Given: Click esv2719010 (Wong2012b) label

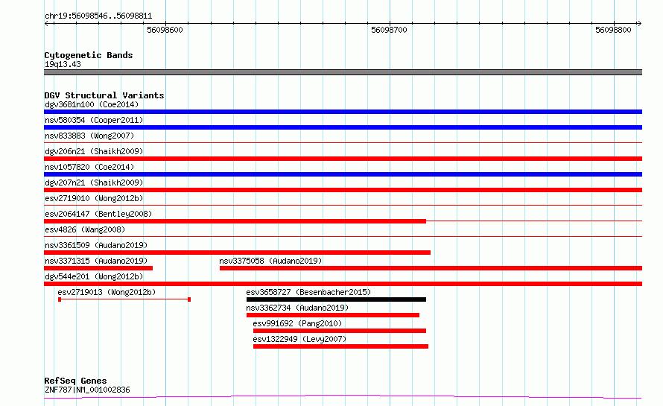Looking at the screenshot, I should coord(94,198).
